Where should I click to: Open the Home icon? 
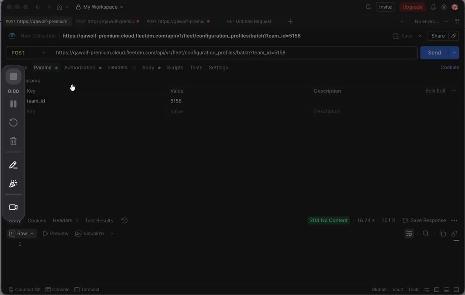59,7
